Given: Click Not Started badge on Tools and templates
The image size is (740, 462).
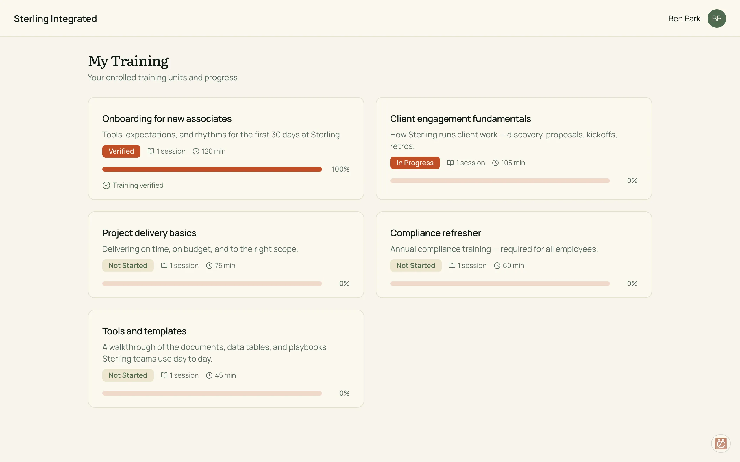Looking at the screenshot, I should [128, 375].
